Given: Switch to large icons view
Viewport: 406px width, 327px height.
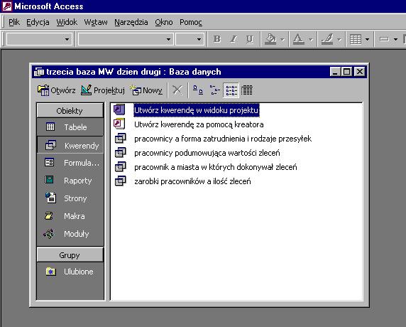Looking at the screenshot, I should [198, 90].
